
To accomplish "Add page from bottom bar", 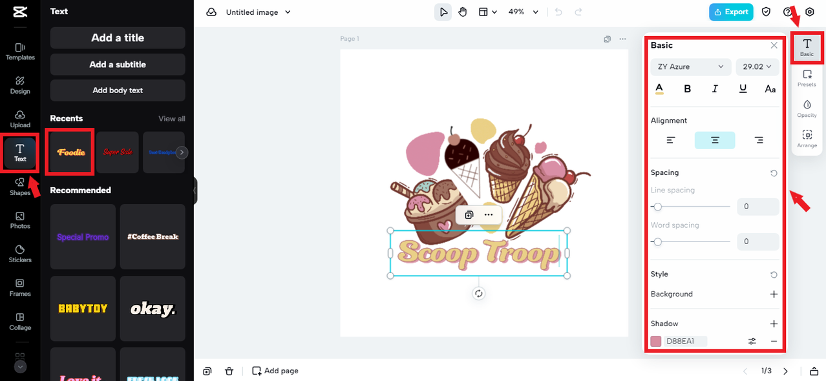I will pos(275,371).
